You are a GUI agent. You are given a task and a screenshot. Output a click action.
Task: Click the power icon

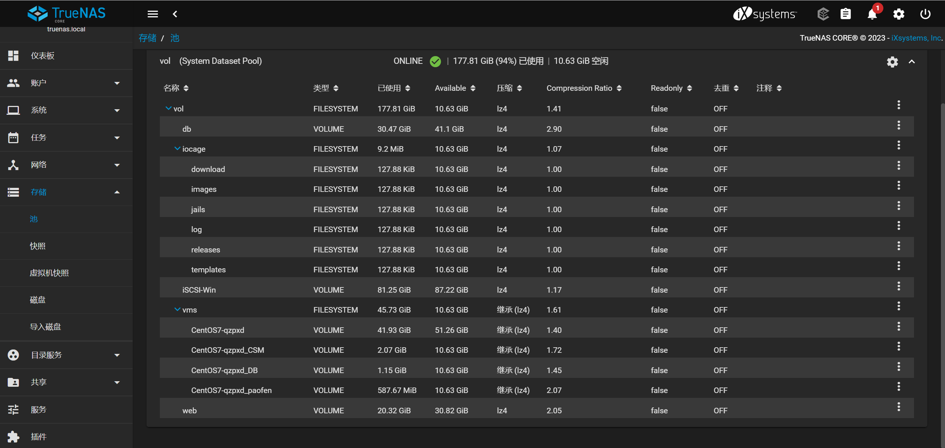coord(925,14)
